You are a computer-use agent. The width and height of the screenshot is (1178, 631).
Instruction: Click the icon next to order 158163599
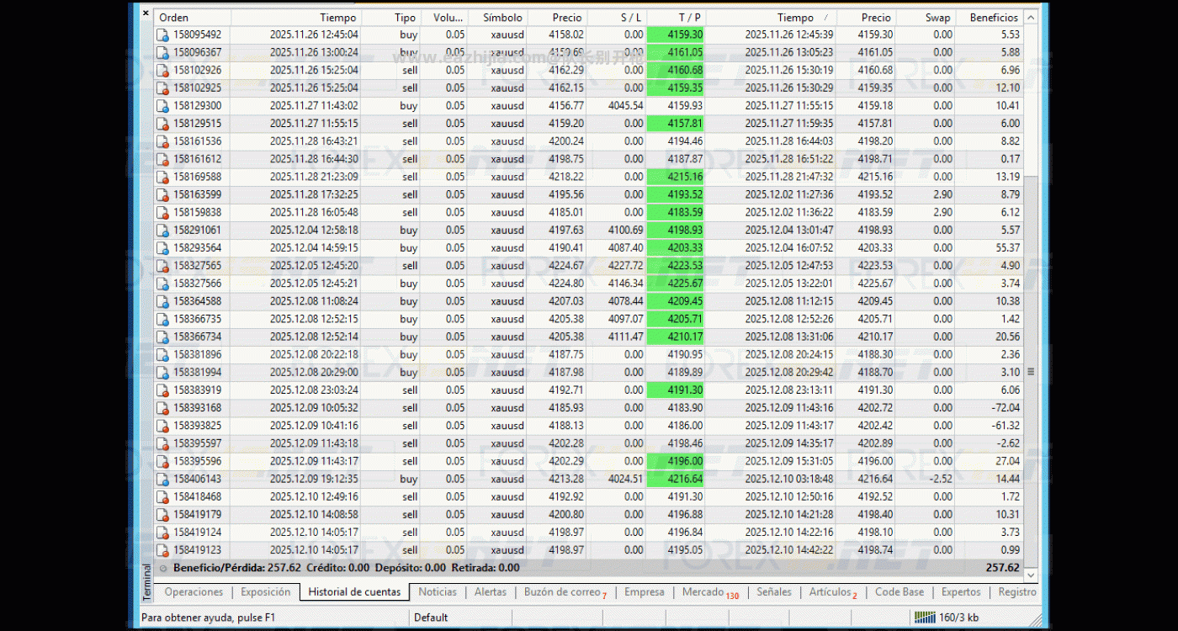(x=162, y=194)
